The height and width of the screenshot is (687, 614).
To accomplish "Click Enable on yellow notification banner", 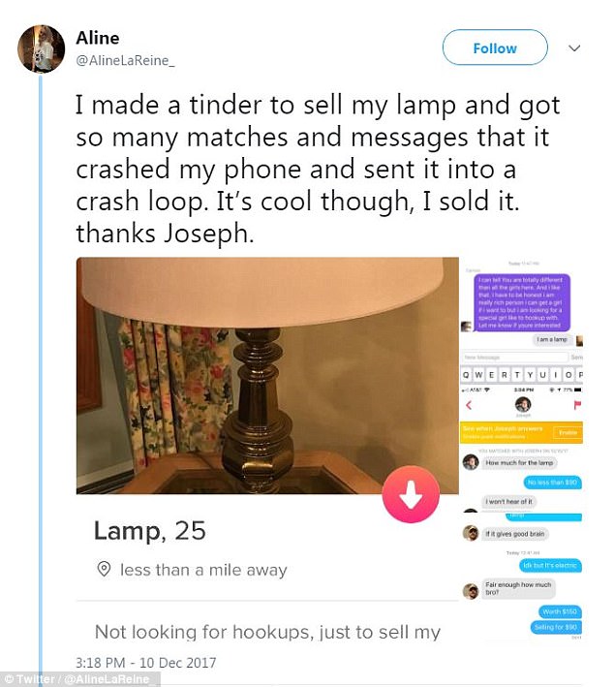I will pos(568,432).
